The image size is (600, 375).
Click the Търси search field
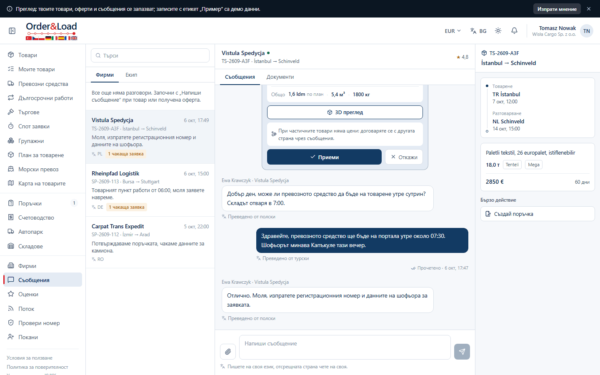(x=150, y=55)
